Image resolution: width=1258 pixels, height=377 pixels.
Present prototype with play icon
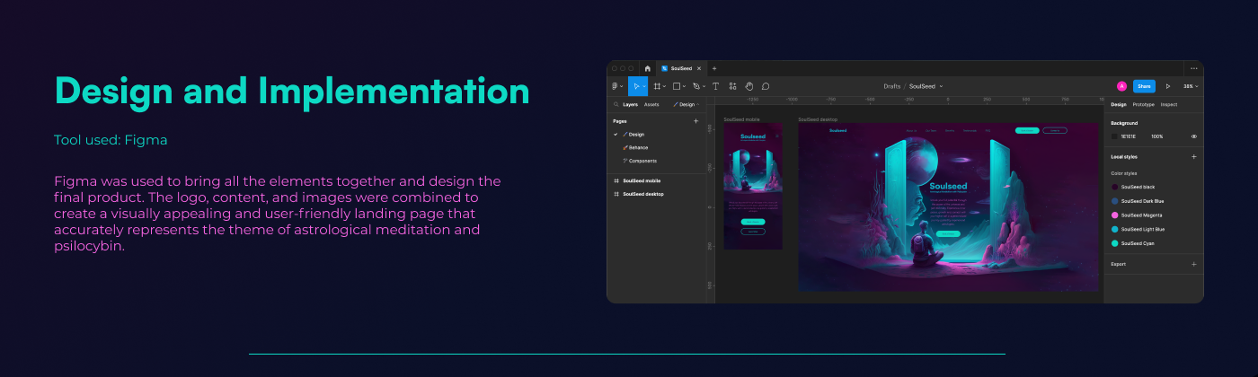click(x=1167, y=86)
